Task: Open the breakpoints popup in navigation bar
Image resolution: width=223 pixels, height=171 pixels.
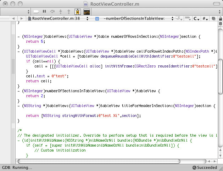Action: [x=188, y=18]
